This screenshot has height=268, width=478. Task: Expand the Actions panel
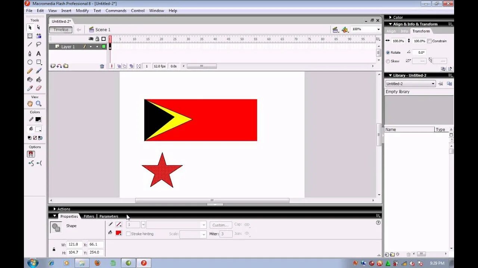click(x=55, y=209)
